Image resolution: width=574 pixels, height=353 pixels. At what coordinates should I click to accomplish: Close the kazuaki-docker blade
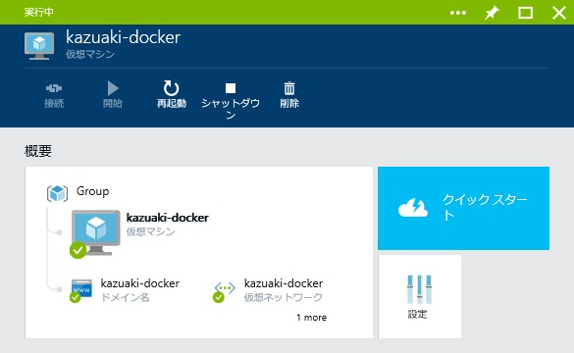click(x=558, y=13)
